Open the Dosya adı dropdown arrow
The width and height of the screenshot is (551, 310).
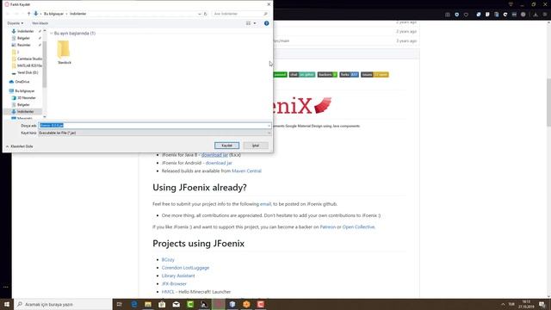pyautogui.click(x=269, y=126)
